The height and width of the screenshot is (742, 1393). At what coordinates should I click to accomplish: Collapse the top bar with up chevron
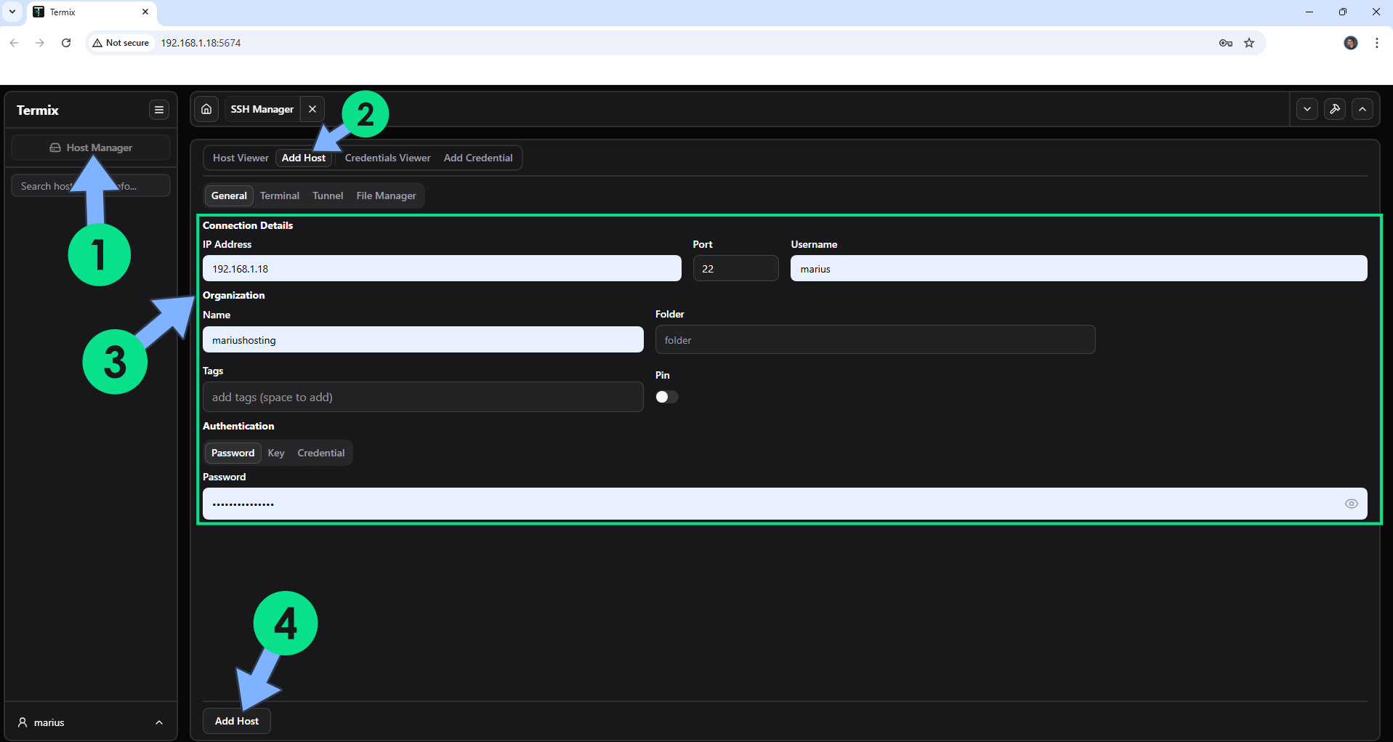tap(1362, 109)
